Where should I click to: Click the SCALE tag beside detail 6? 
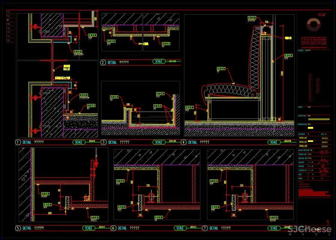[180, 228]
